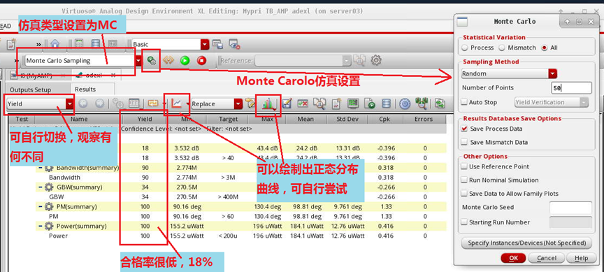This screenshot has width=604, height=272.
Task: Select the Mismatch statistical variation radio
Action: (x=502, y=48)
